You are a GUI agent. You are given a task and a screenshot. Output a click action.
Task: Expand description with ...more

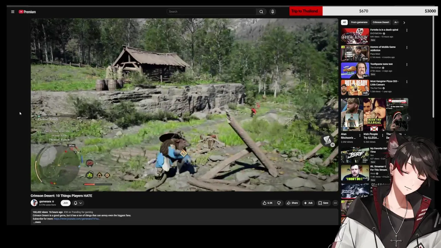point(37,222)
